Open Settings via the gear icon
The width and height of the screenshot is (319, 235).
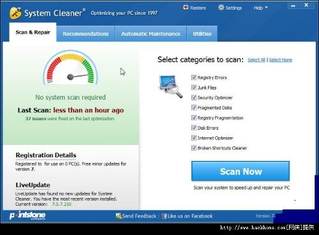(221, 8)
